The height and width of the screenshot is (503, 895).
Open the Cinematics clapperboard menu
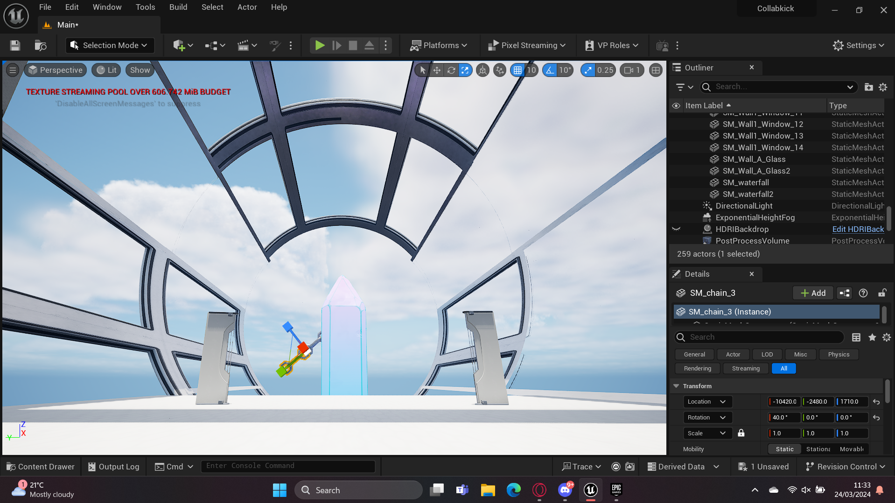pos(247,45)
